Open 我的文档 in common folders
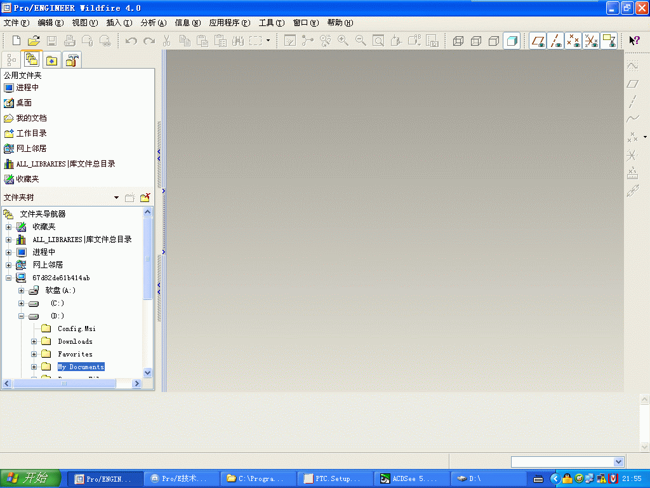 click(x=25, y=118)
